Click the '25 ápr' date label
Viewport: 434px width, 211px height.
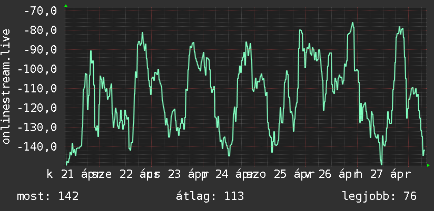[x=291, y=175]
